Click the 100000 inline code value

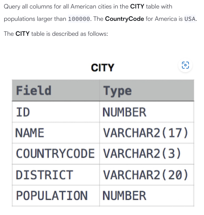(x=79, y=19)
